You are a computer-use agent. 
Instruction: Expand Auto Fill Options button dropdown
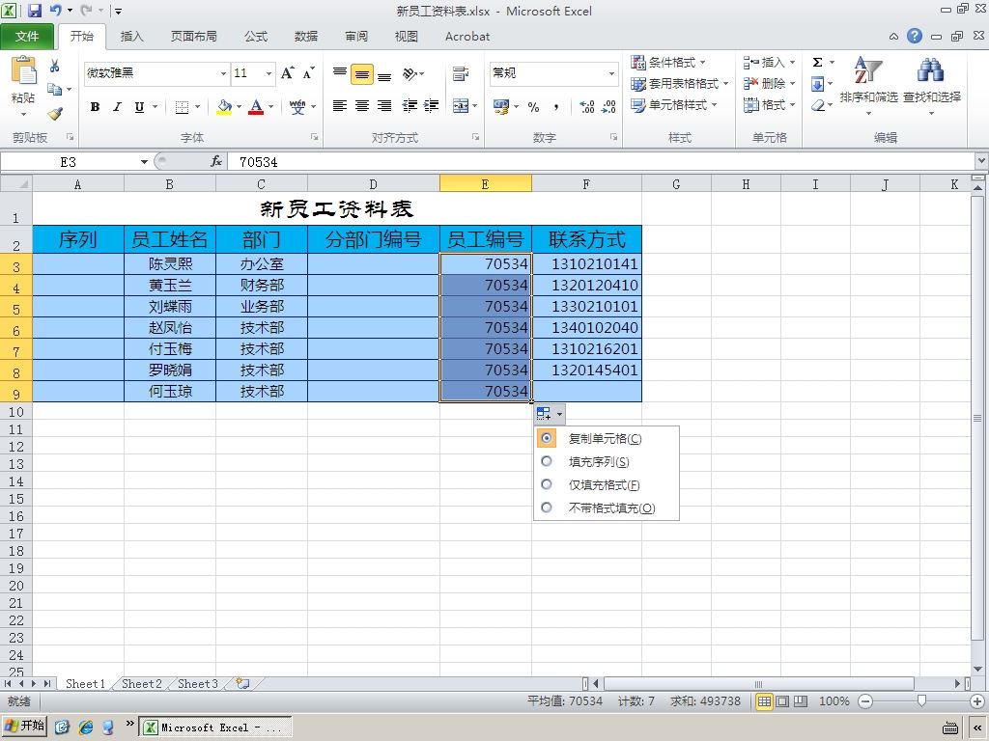click(559, 414)
